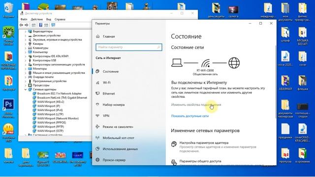Select Состояние in Settings sidebar
The width and height of the screenshot is (315, 177).
[x=110, y=71]
